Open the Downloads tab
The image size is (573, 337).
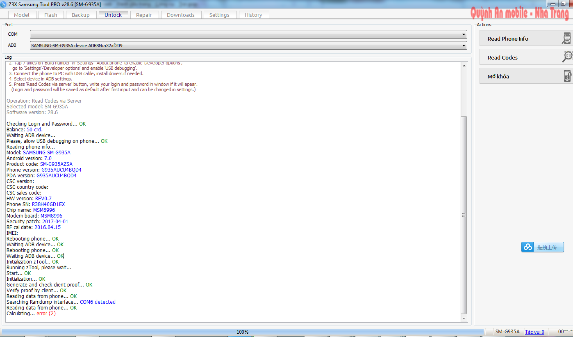click(x=181, y=15)
